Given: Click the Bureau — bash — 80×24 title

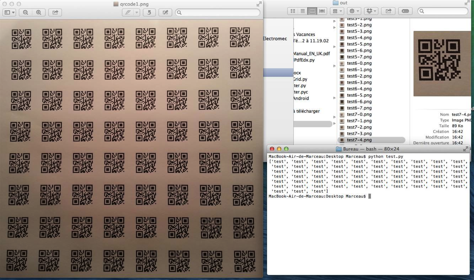Looking at the screenshot, I should click(371, 149).
